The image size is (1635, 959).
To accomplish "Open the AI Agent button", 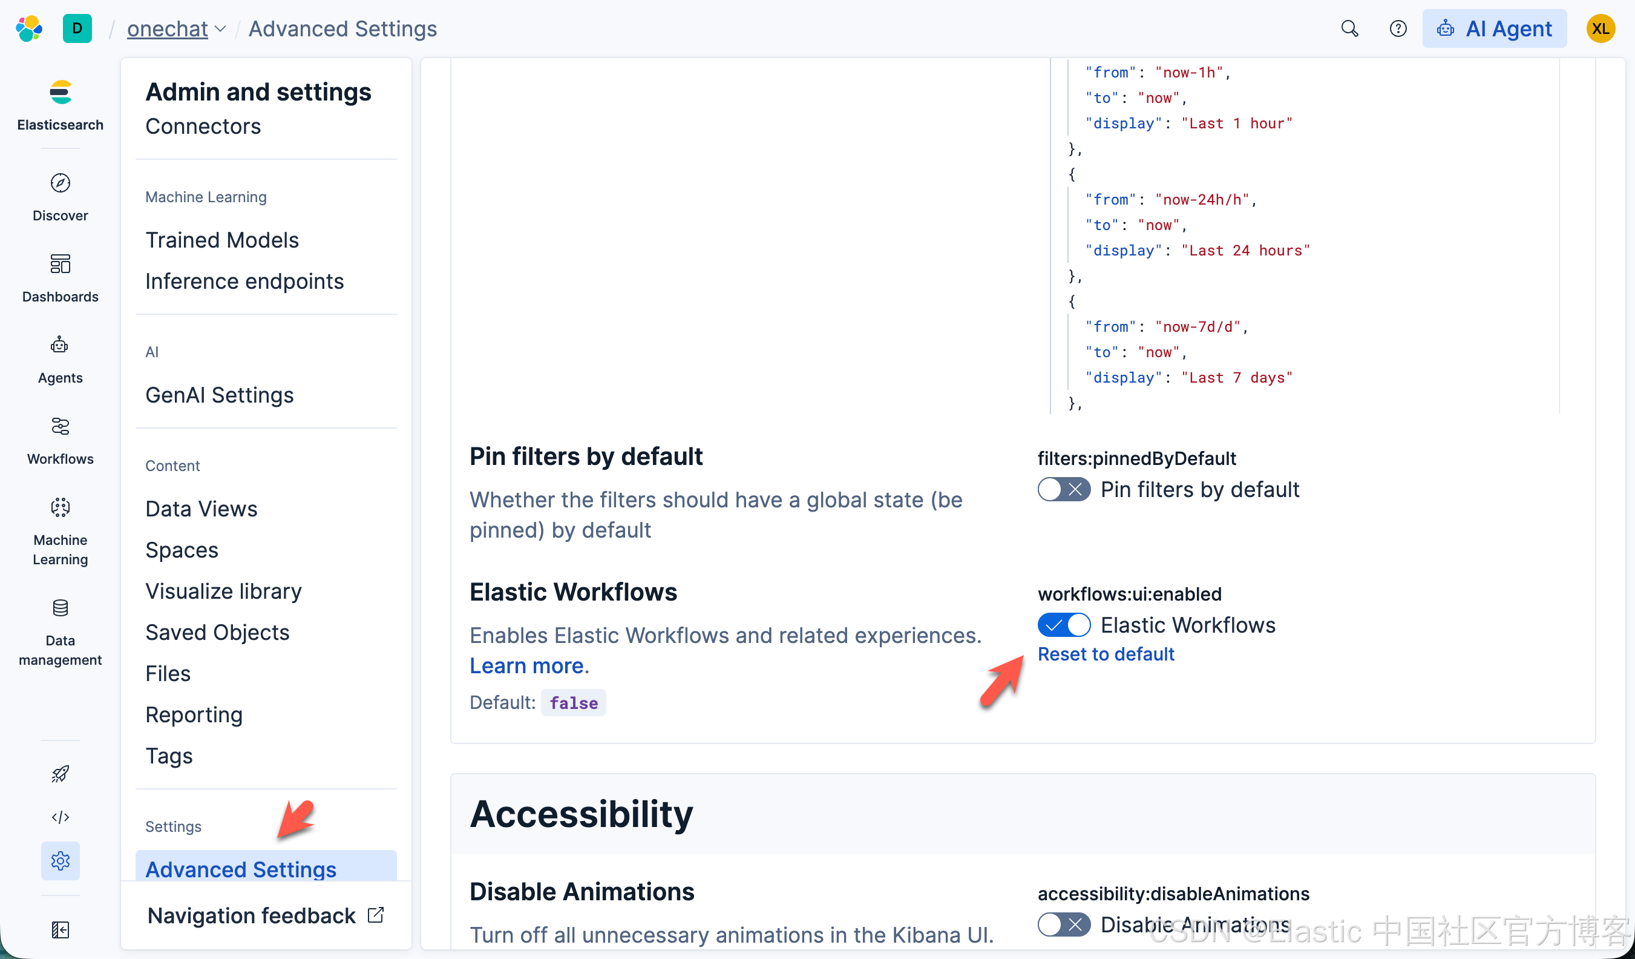I will (x=1494, y=28).
